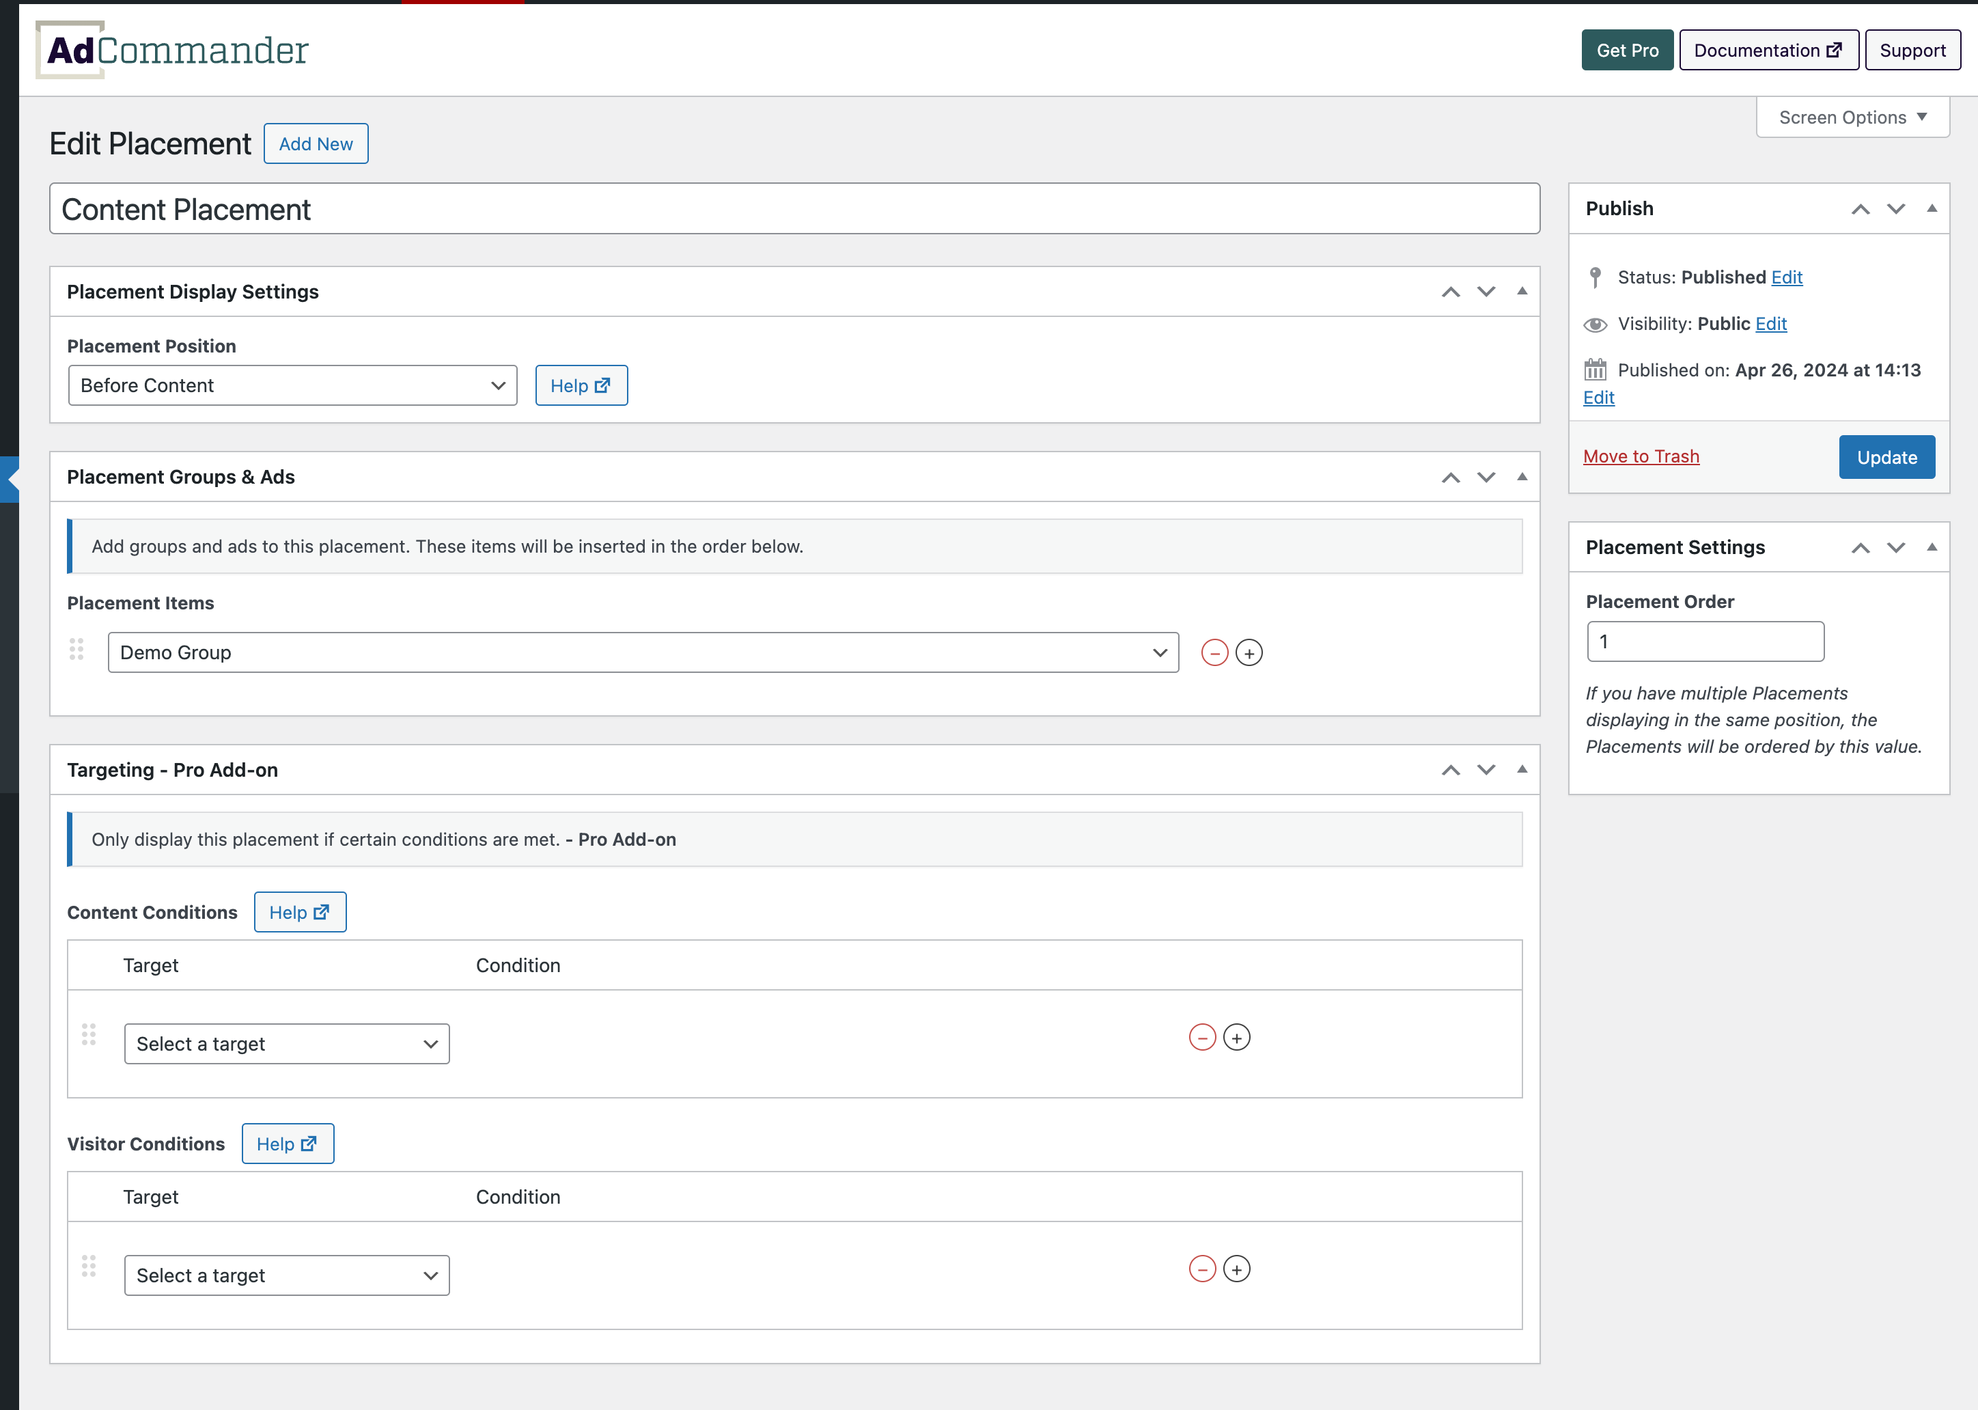This screenshot has height=1410, width=1978.
Task: Click Add New placement button
Action: [x=316, y=143]
